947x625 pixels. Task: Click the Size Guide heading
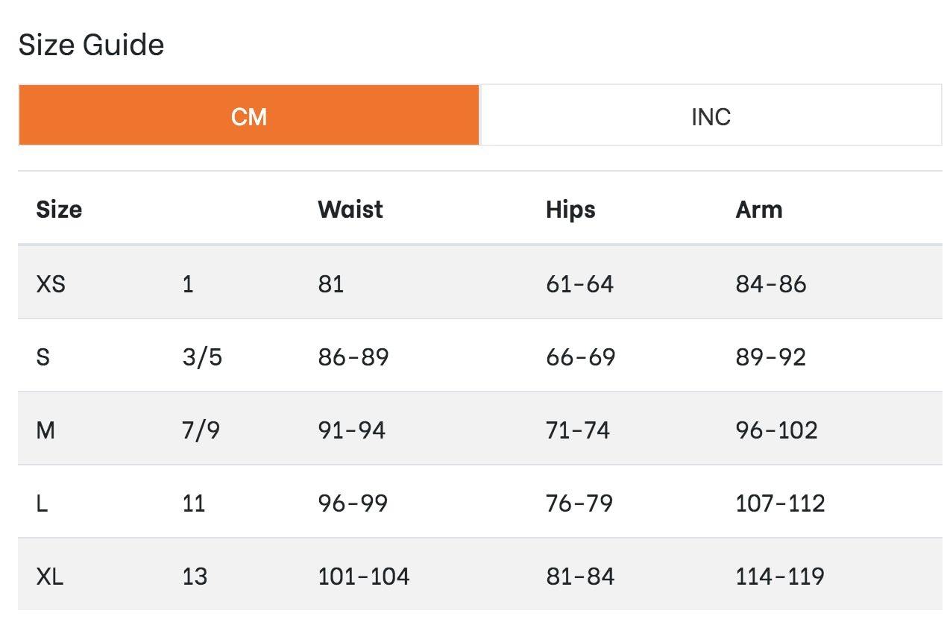[91, 45]
